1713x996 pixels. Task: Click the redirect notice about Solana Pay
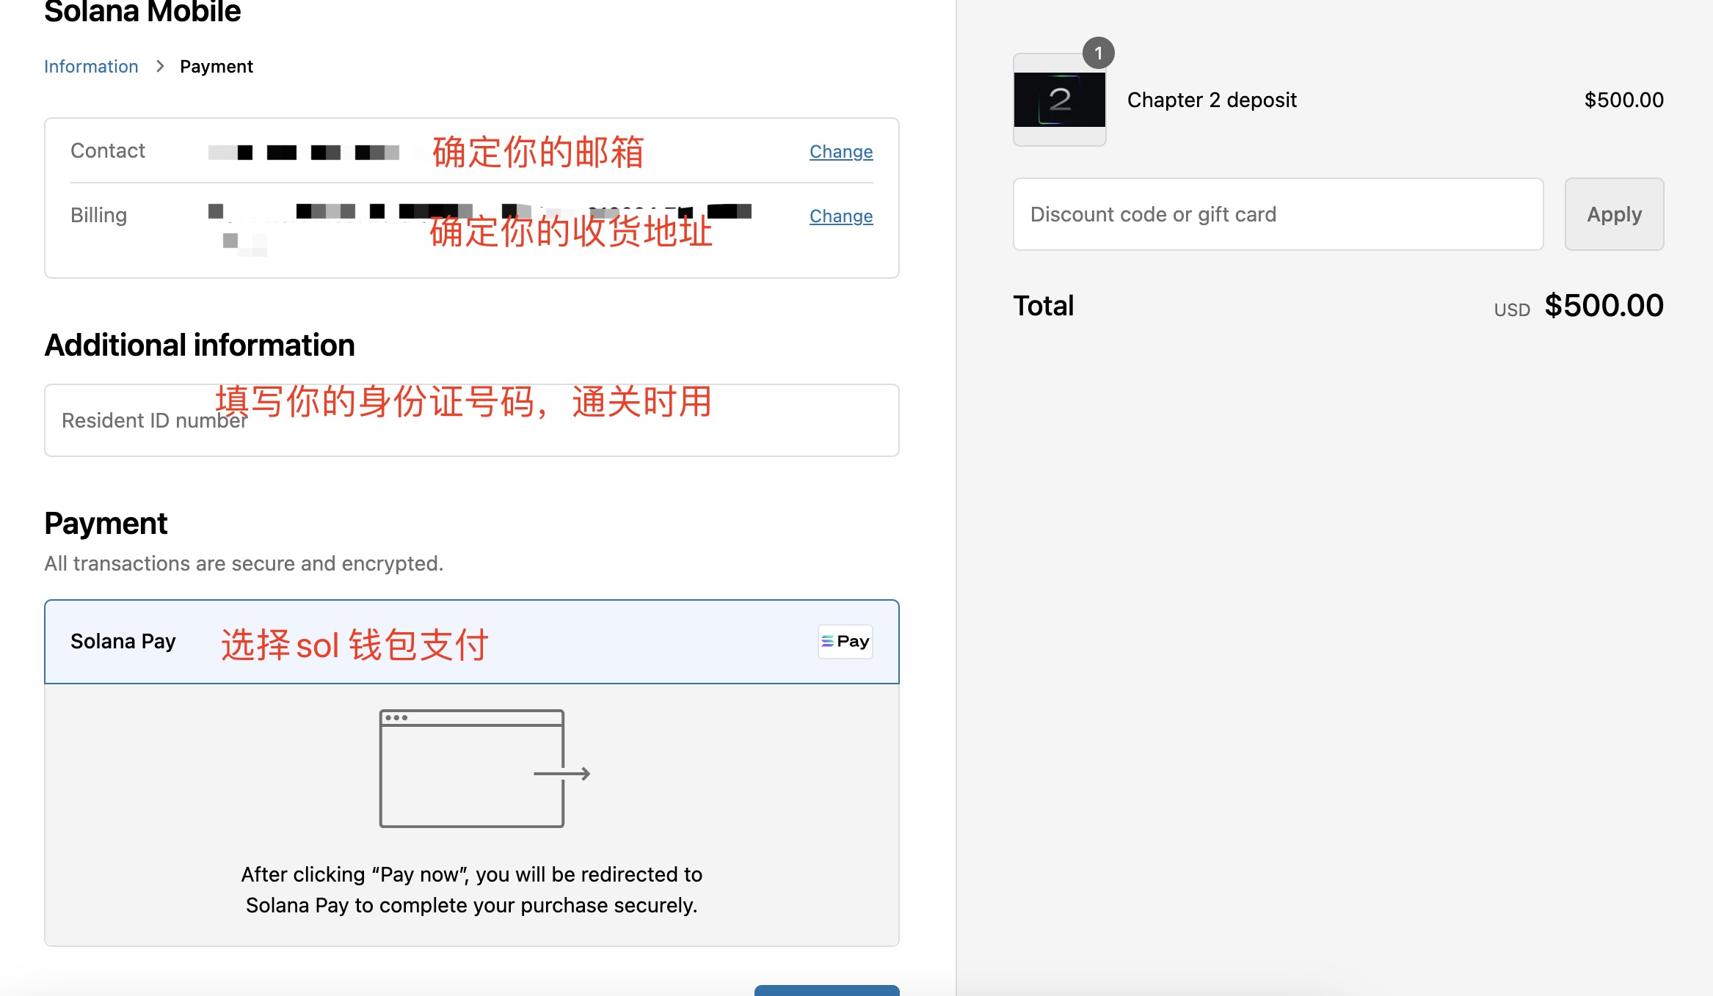(x=472, y=890)
